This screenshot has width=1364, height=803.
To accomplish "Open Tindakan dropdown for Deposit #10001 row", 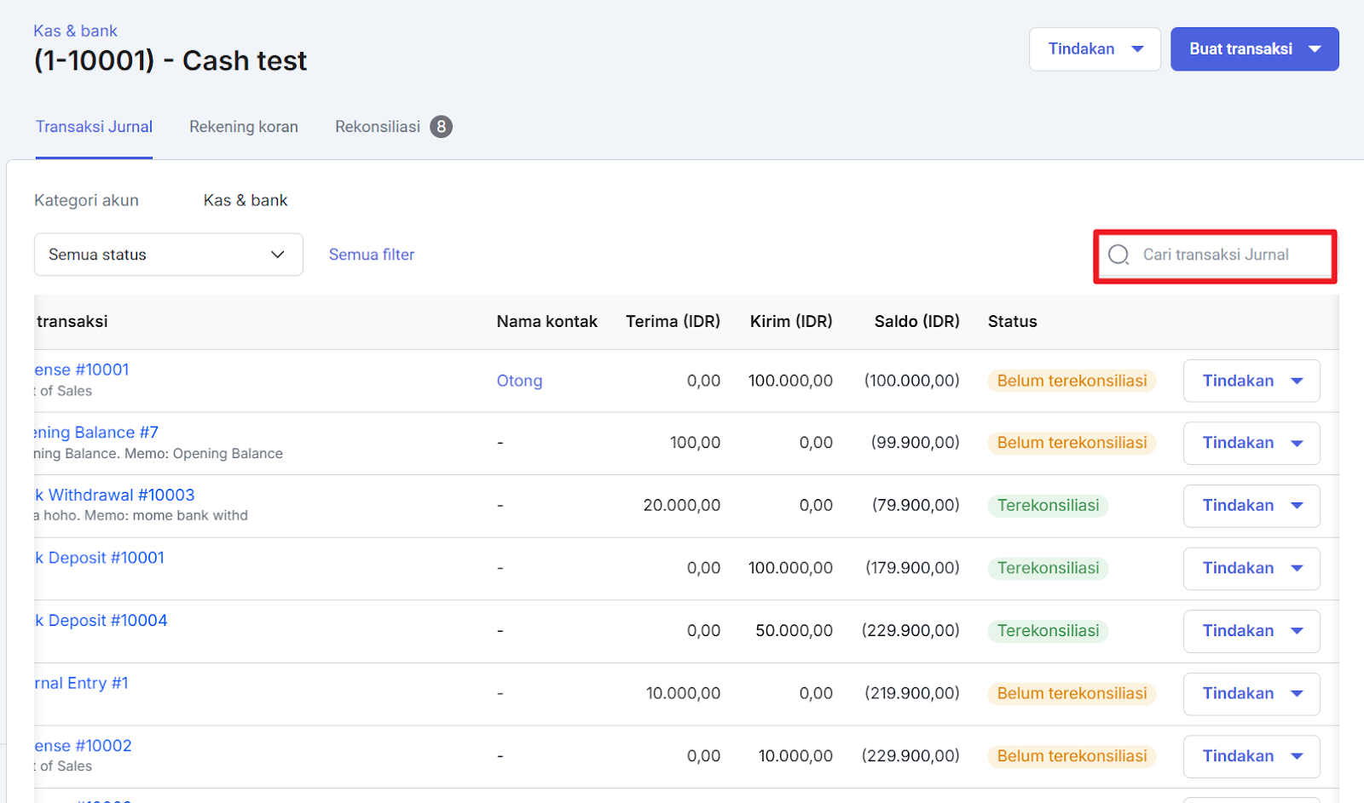I will coord(1251,568).
